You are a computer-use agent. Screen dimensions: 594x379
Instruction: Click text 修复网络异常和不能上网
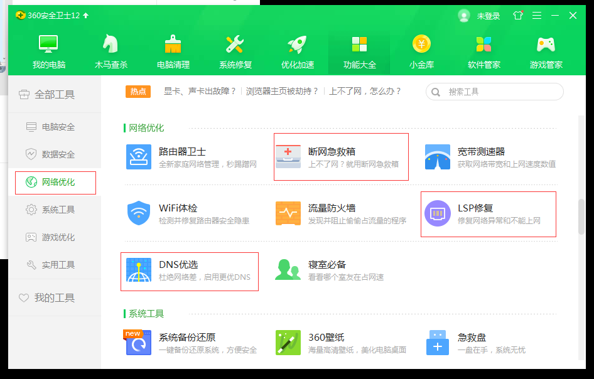tap(499, 221)
